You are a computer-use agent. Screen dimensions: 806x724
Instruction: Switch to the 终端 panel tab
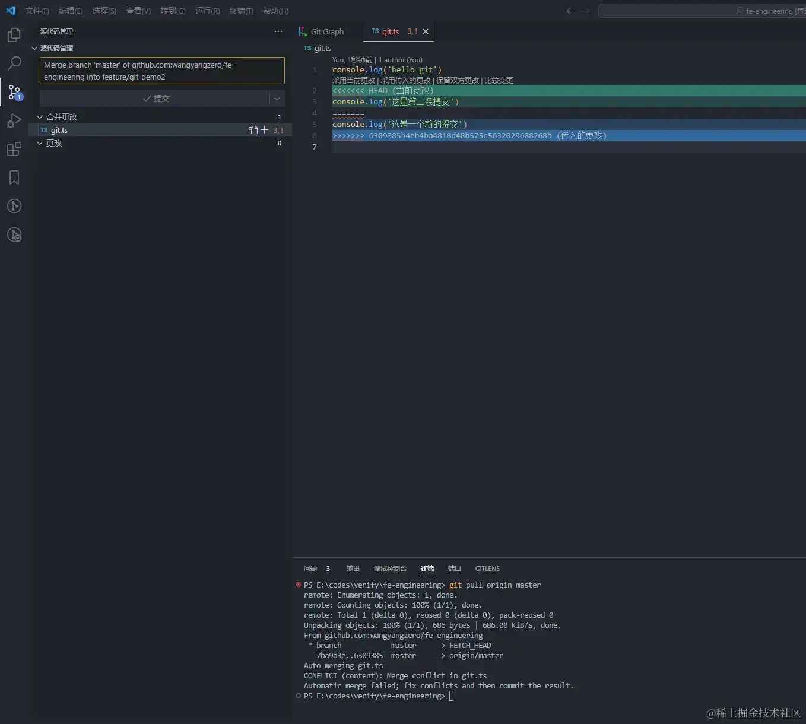(x=427, y=569)
